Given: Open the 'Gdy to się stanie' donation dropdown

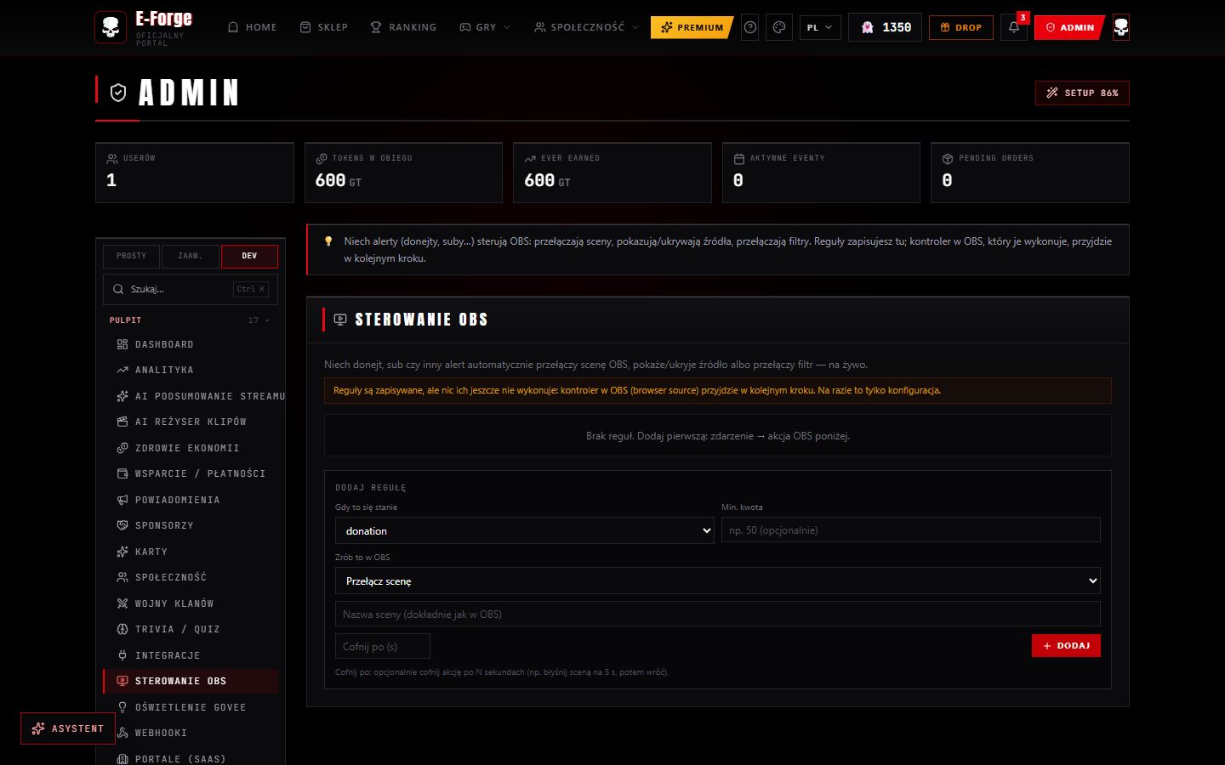Looking at the screenshot, I should pyautogui.click(x=525, y=530).
